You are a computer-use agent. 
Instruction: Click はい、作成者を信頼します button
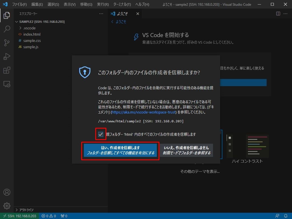pos(120,150)
